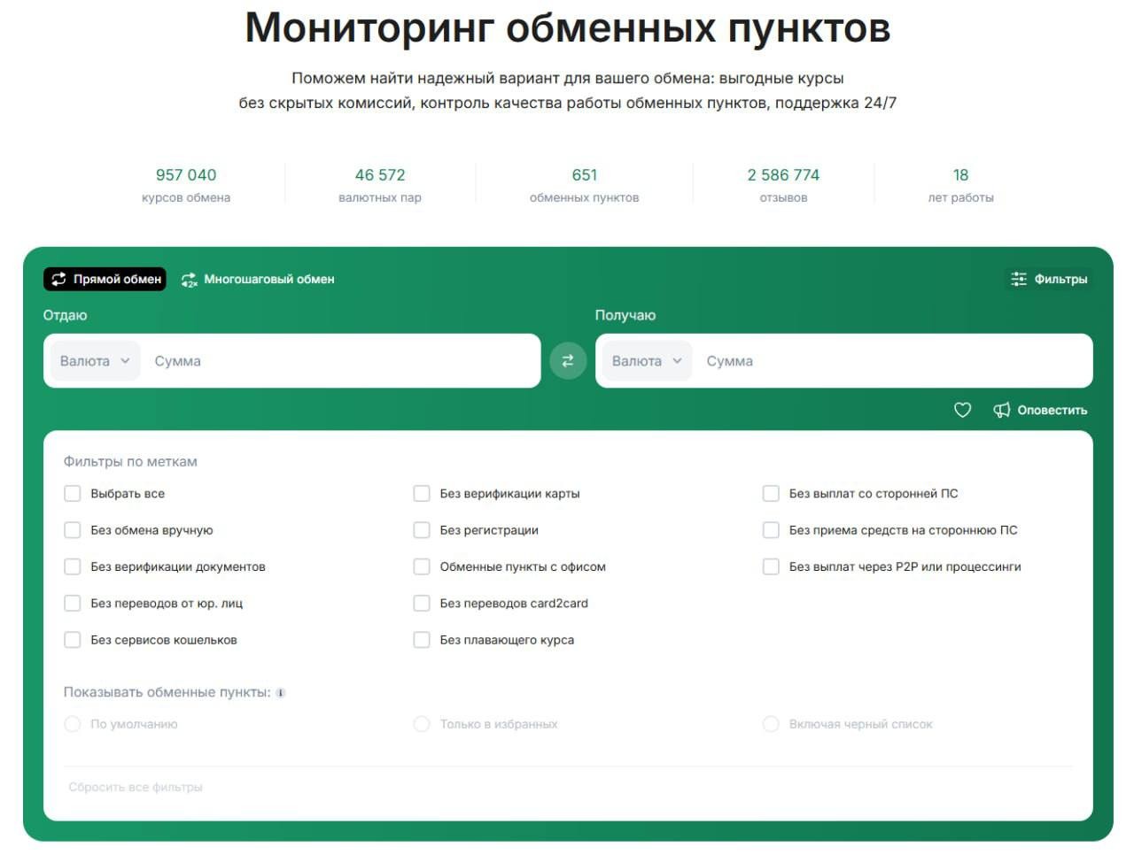The height and width of the screenshot is (855, 1134).
Task: Switch to Многошаговый обмен tab
Action: (x=258, y=279)
